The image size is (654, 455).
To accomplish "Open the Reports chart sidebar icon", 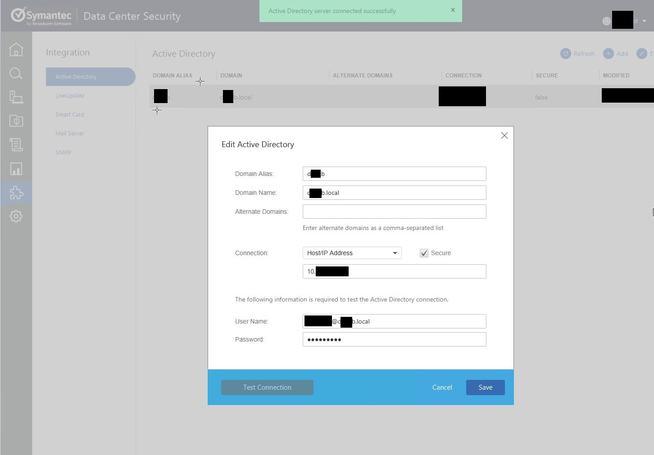I will pos(16,169).
